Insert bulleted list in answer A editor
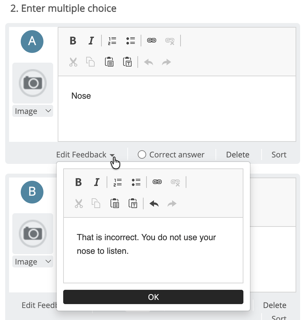The image size is (304, 320). 131,41
